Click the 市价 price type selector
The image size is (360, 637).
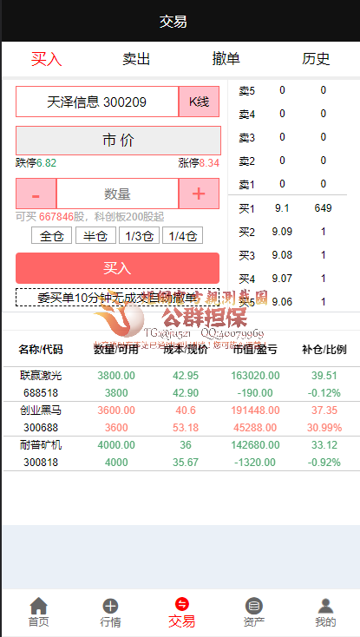(x=118, y=141)
